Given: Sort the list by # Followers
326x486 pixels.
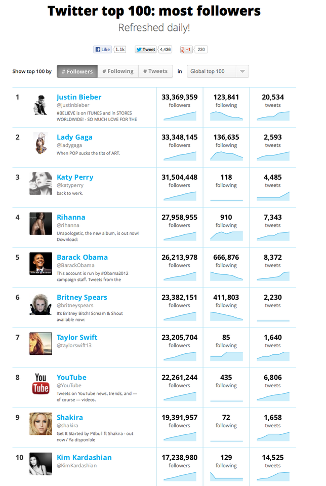Looking at the screenshot, I should point(77,71).
